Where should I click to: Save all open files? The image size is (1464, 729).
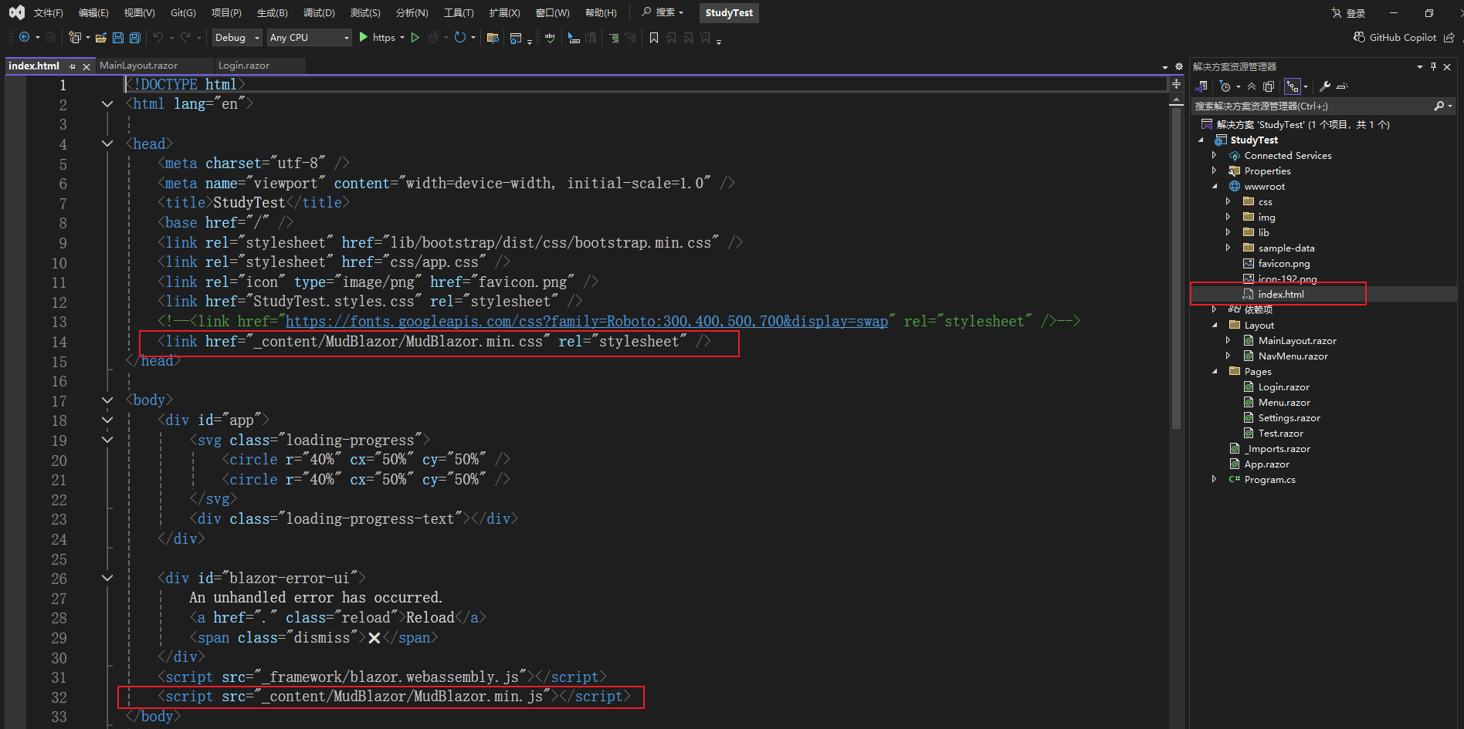point(134,37)
